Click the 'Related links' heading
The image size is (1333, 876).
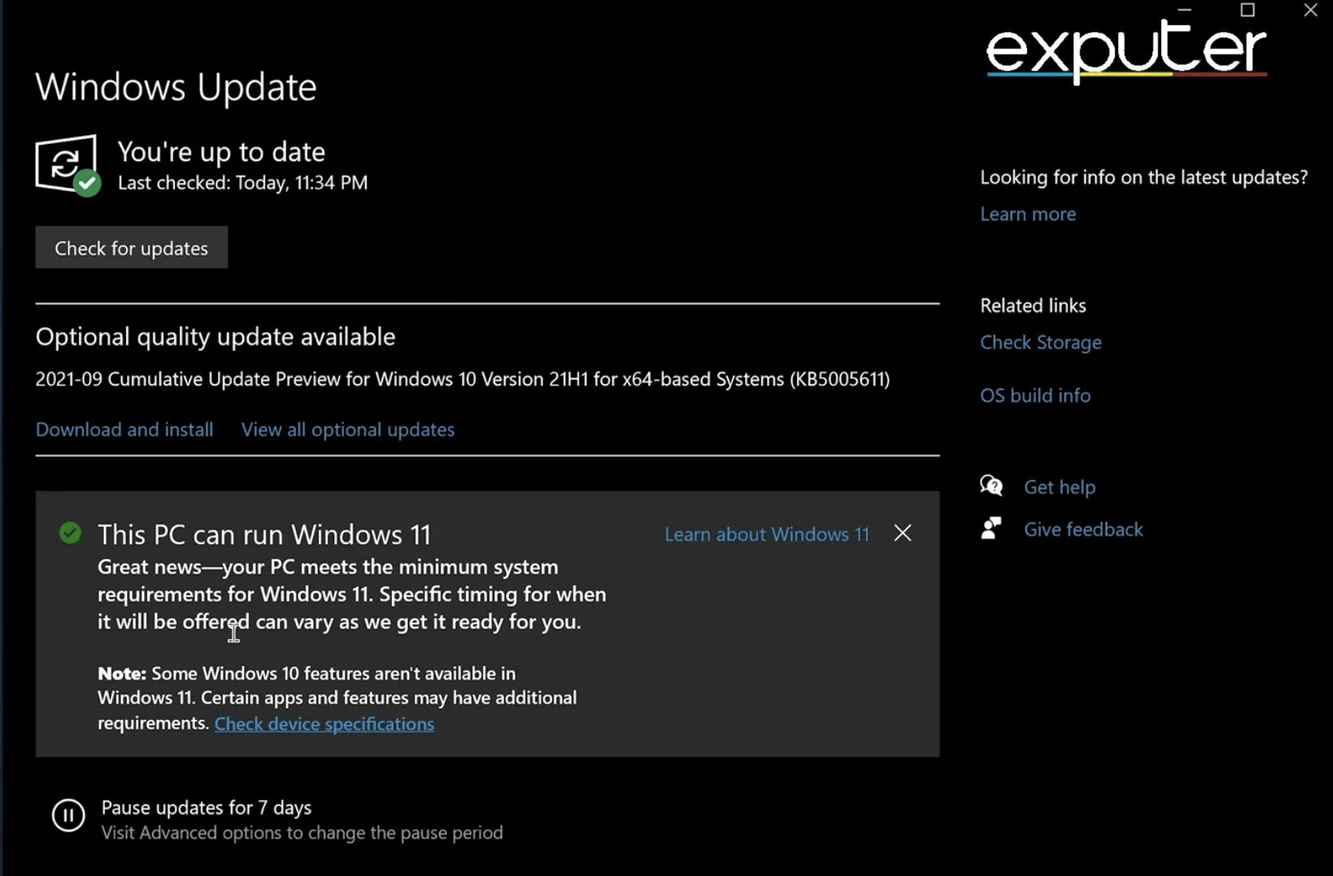[1033, 306]
